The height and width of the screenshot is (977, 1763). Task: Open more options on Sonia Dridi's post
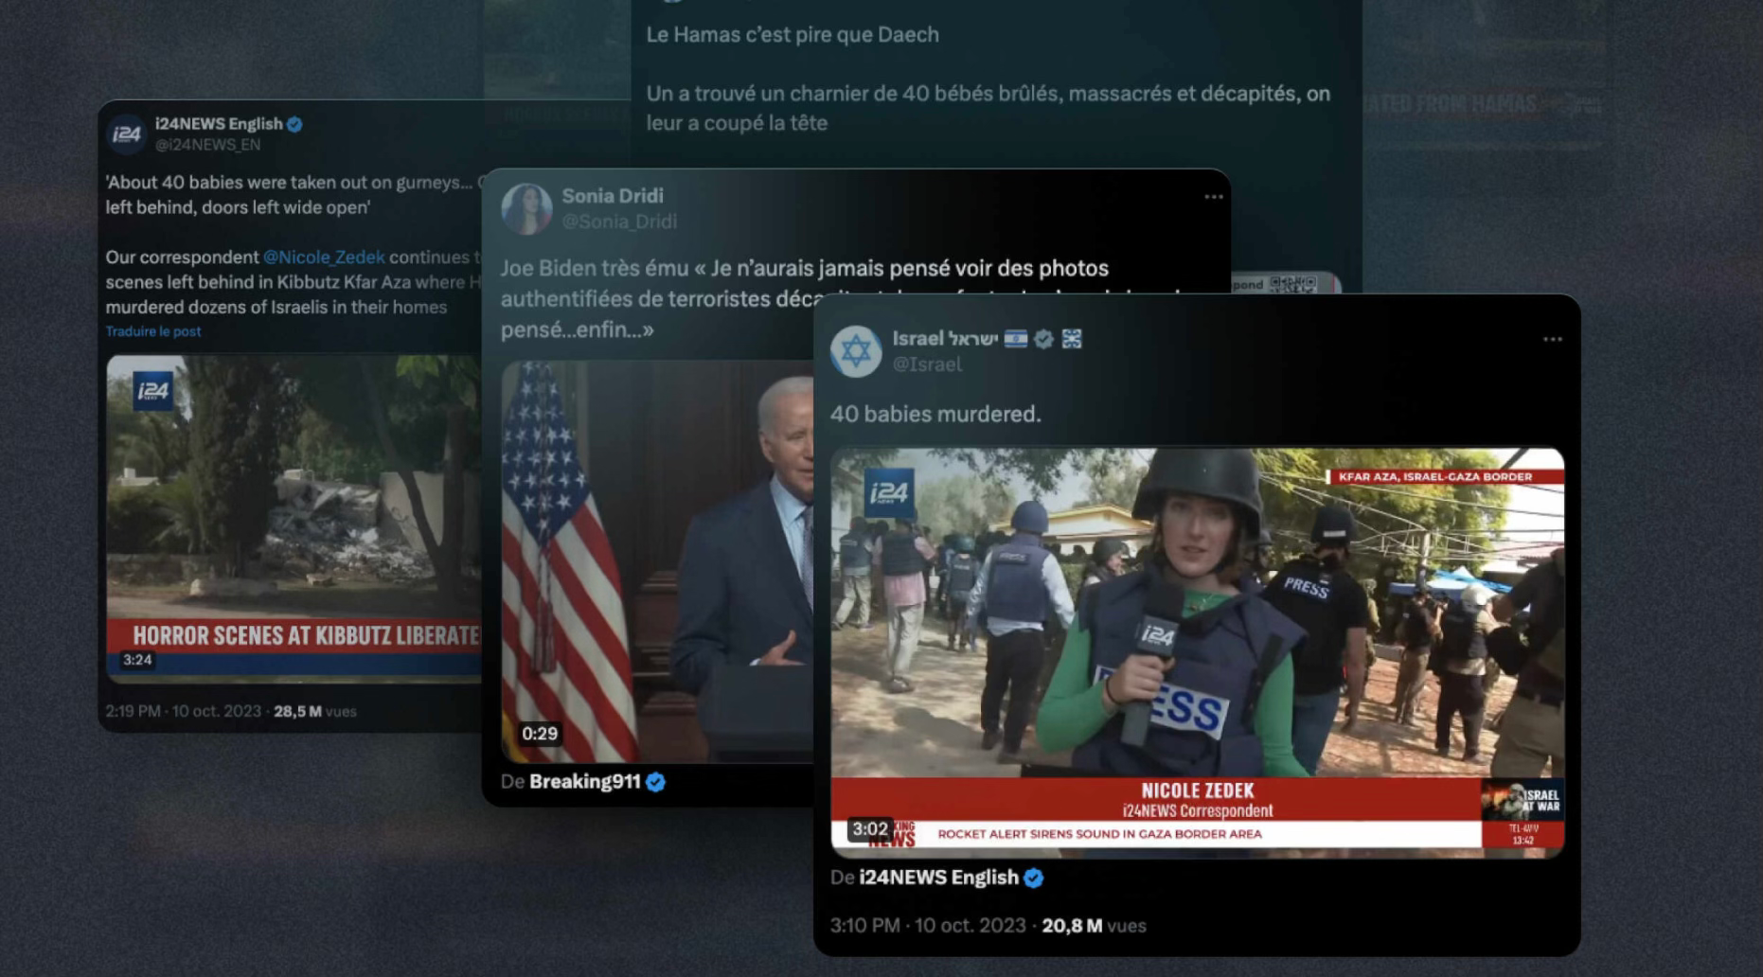pos(1214,197)
